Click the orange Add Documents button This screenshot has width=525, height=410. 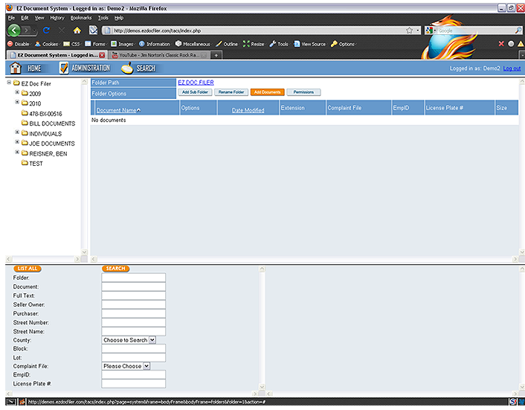point(267,92)
